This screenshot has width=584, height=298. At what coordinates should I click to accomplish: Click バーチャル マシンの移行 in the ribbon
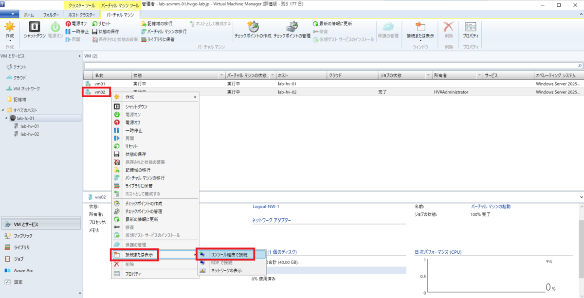(164, 31)
